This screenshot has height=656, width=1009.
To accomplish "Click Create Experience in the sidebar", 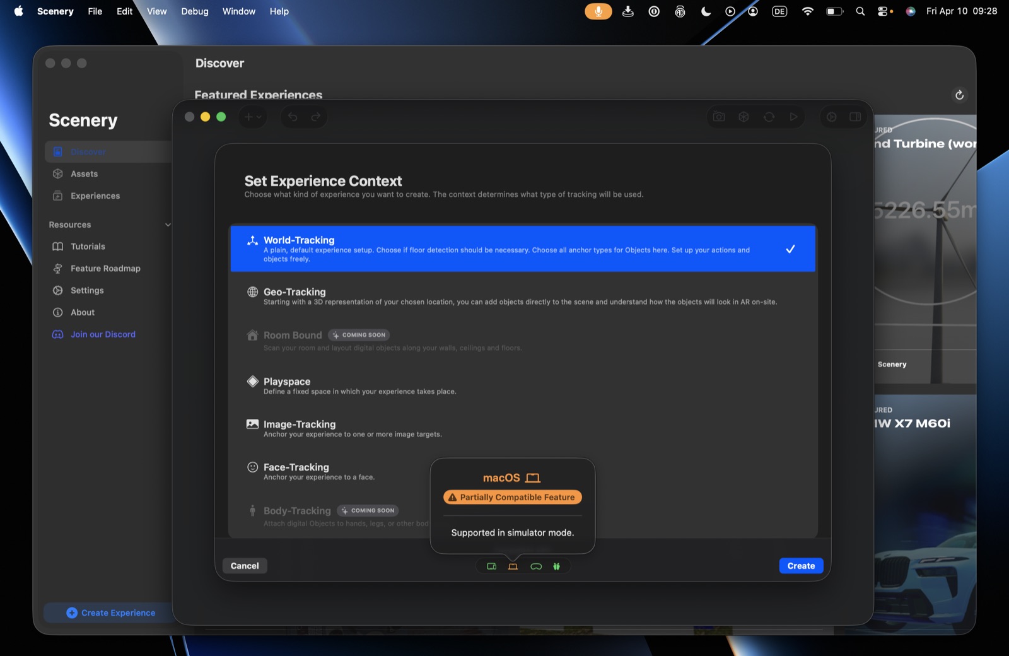I will click(x=111, y=613).
